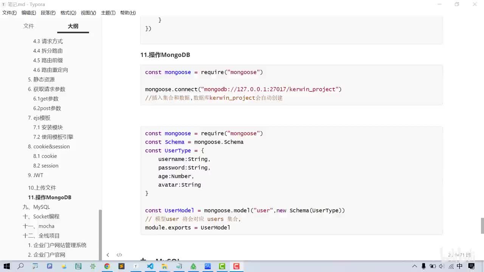The image size is (484, 272).
Task: Click the module.exports = UserModel code line
Action: pos(188,227)
